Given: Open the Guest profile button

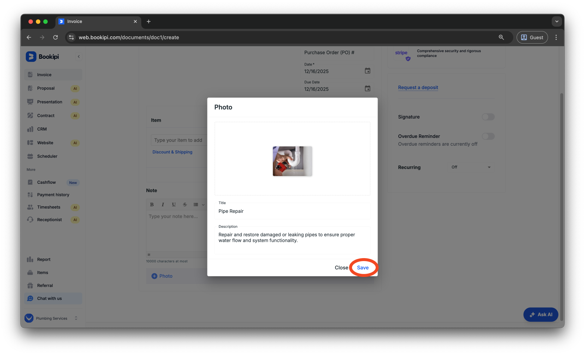Looking at the screenshot, I should coord(532,37).
